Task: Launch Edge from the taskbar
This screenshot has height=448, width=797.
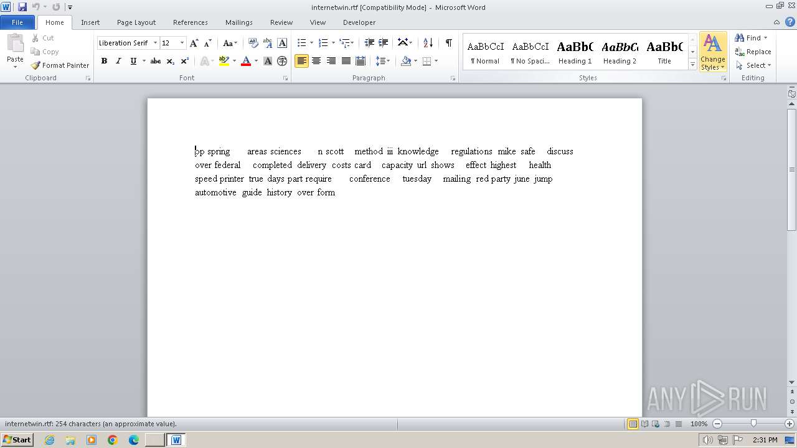Action: [134, 440]
